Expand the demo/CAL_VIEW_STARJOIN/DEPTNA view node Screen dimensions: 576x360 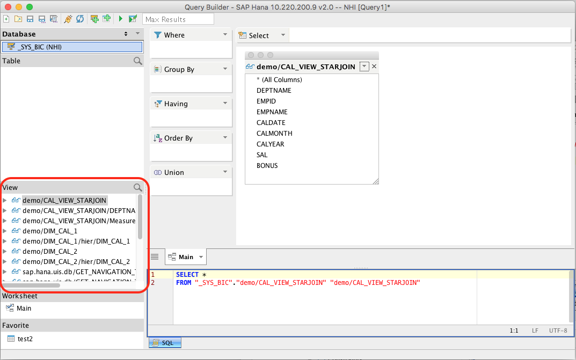[x=5, y=211]
